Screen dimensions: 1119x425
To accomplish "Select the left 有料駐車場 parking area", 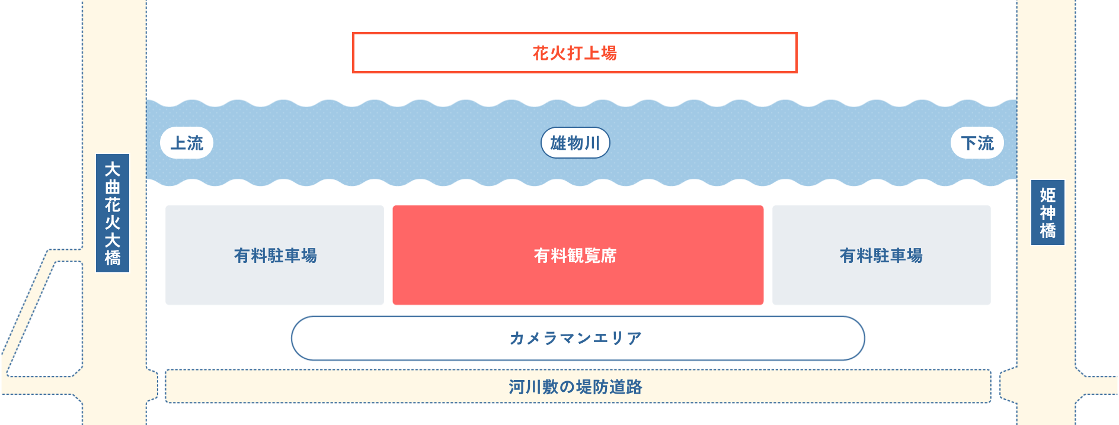I will pos(274,255).
